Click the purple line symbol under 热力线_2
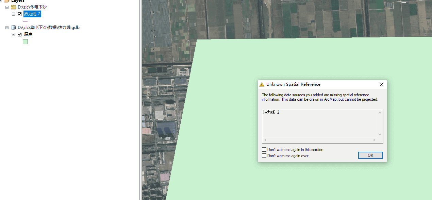Image resolution: width=432 pixels, height=200 pixels. coord(25,21)
